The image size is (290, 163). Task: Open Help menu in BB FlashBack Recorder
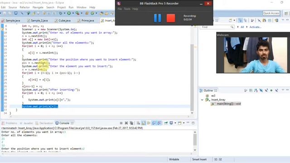[135, 9]
